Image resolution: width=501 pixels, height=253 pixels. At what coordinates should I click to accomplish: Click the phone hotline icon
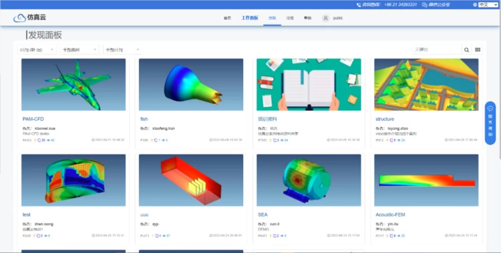click(x=359, y=5)
